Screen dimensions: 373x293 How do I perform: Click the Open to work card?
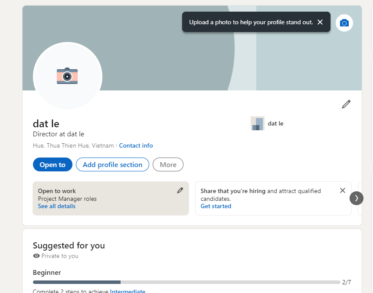(111, 199)
